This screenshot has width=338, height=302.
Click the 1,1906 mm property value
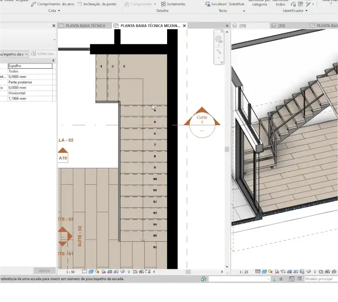click(x=30, y=99)
